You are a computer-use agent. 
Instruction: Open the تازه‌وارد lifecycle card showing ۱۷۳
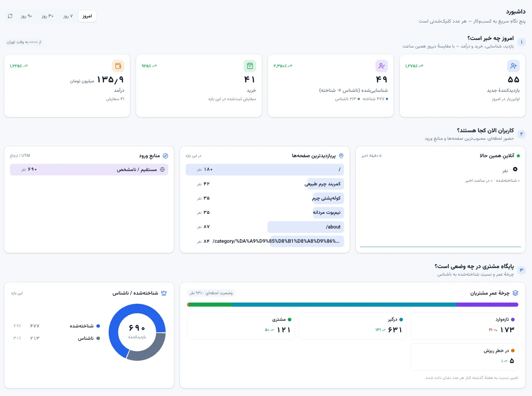click(465, 326)
